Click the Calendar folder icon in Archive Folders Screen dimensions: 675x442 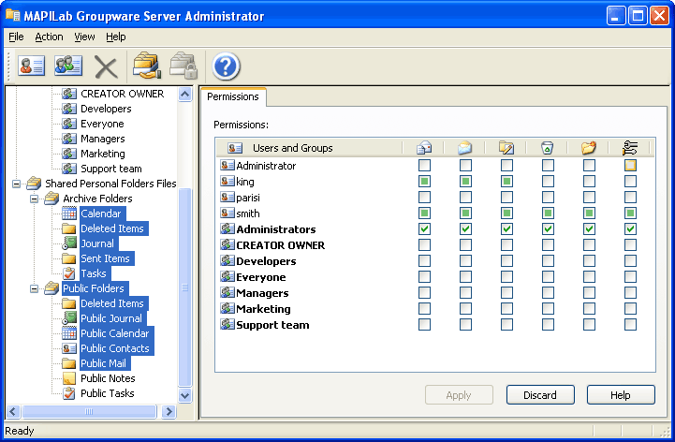tap(69, 214)
